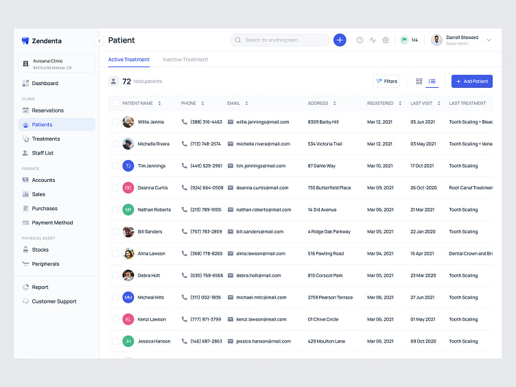Open Dashboard in the sidebar
This screenshot has width=516, height=387.
coord(56,83)
